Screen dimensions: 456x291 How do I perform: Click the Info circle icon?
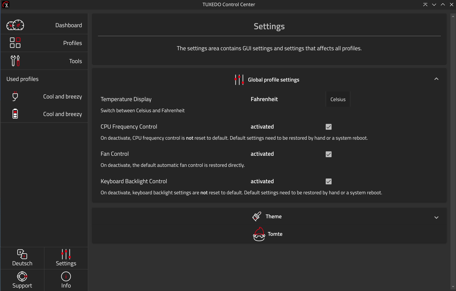[66, 276]
